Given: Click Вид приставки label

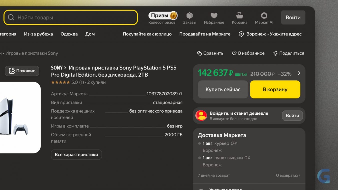Looking at the screenshot, I should coord(67,103).
